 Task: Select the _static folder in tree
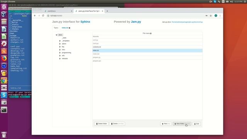tap(64, 38)
